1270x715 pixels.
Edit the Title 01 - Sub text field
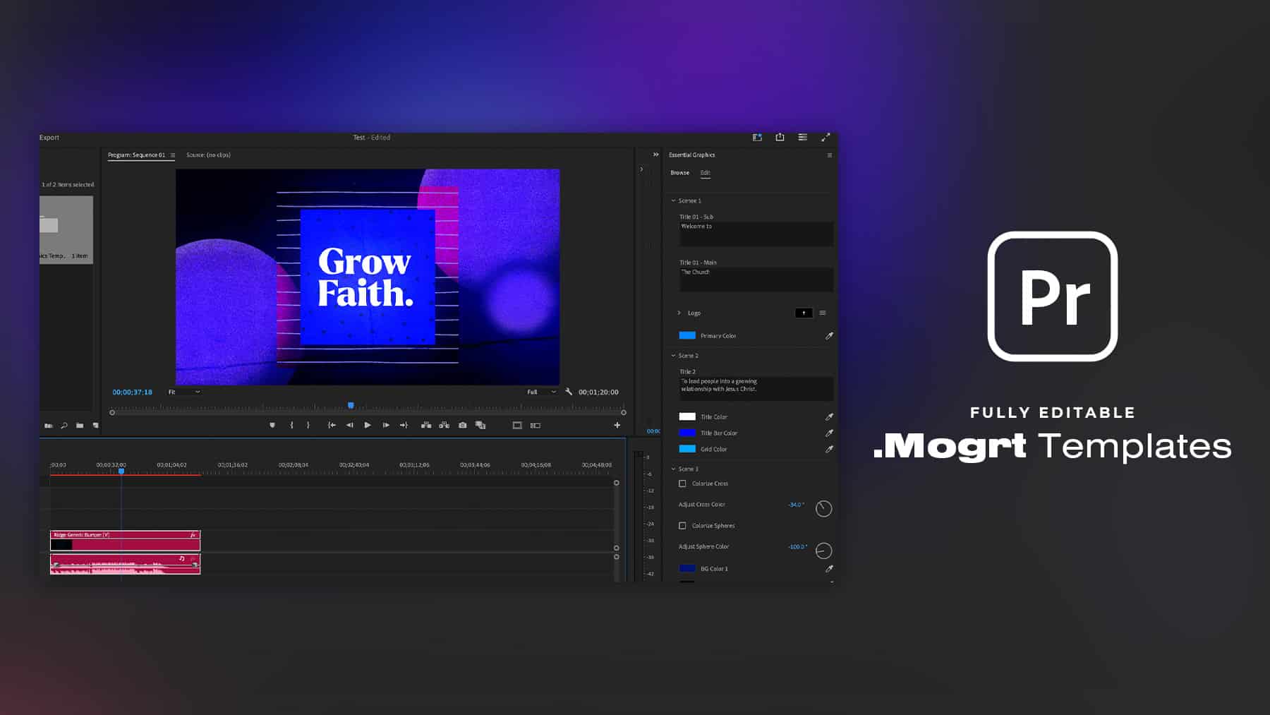click(x=756, y=234)
